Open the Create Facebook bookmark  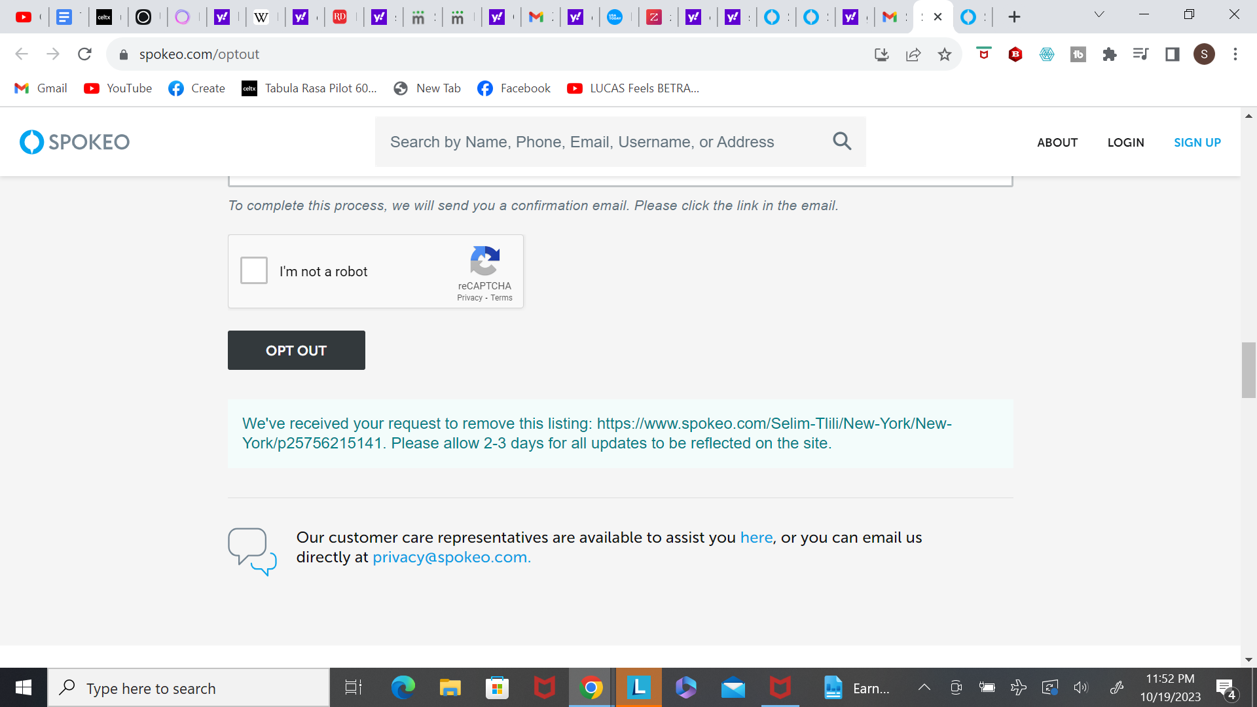coord(196,88)
